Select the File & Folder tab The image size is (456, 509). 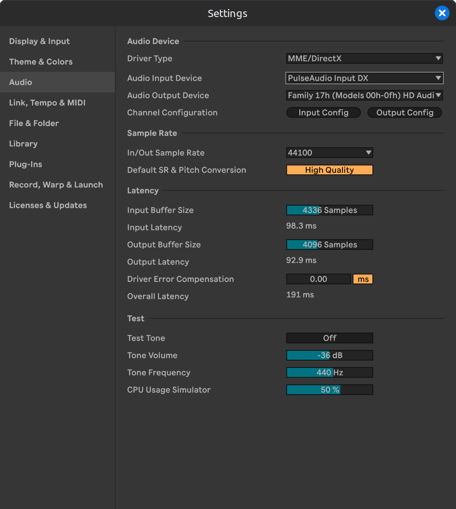pyautogui.click(x=34, y=123)
